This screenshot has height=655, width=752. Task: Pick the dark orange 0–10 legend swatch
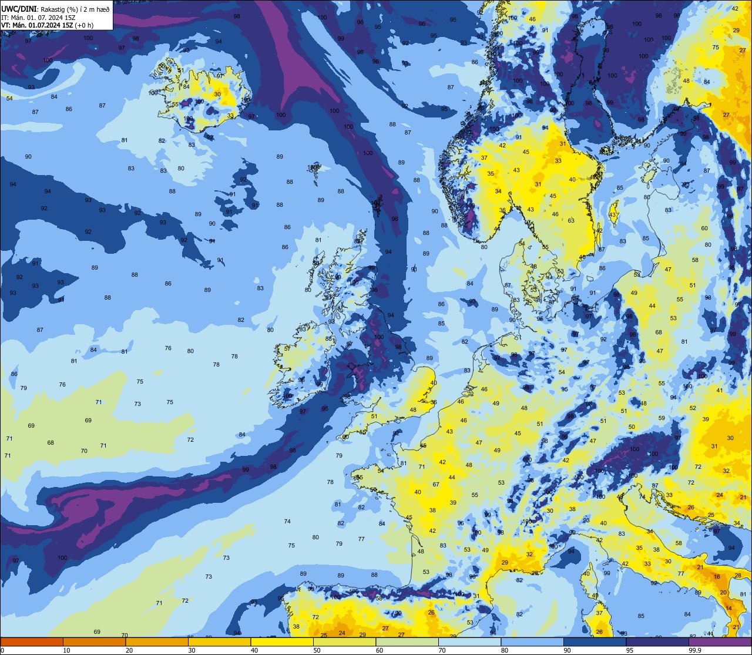tap(32, 641)
